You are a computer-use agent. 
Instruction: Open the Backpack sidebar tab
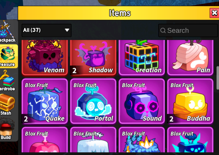(8, 32)
